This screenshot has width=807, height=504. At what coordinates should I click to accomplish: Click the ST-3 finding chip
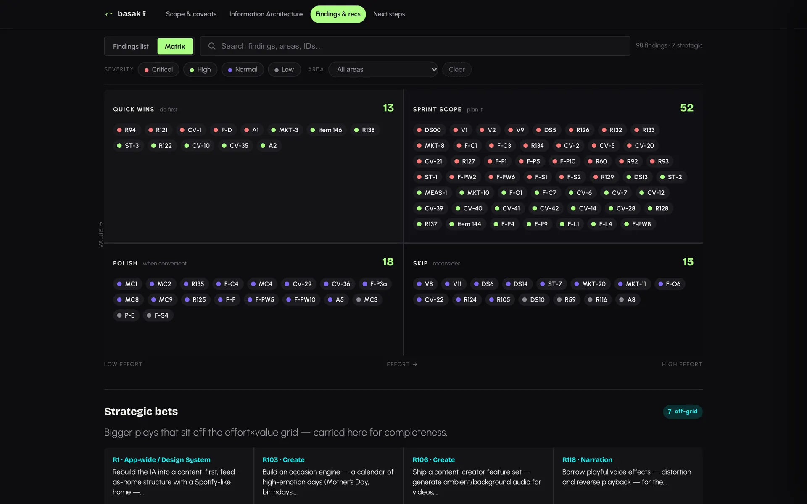pos(128,146)
